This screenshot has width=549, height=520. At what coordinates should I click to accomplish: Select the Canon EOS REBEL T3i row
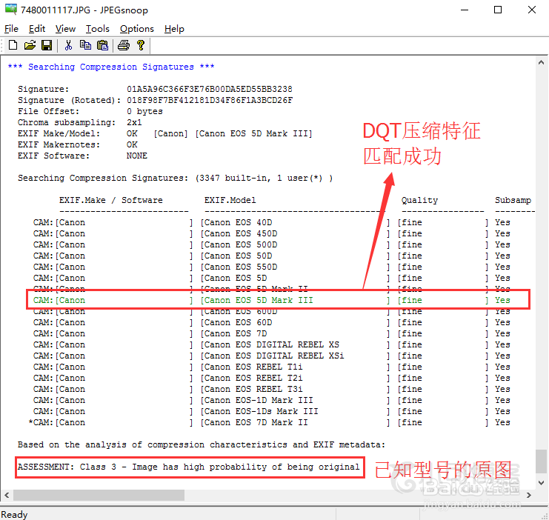click(x=271, y=389)
